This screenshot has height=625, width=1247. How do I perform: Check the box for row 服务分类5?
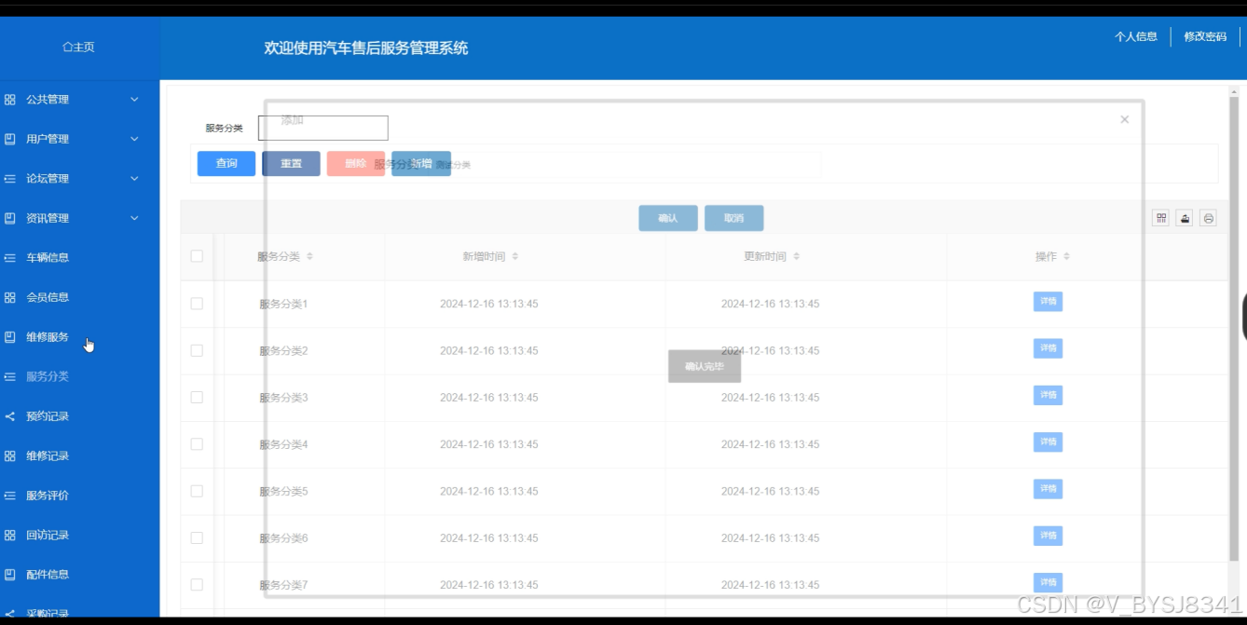pos(197,491)
